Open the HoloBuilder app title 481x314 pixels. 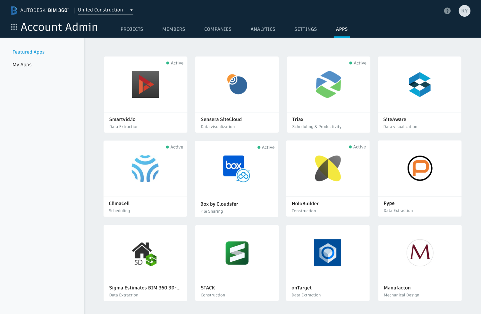click(305, 204)
